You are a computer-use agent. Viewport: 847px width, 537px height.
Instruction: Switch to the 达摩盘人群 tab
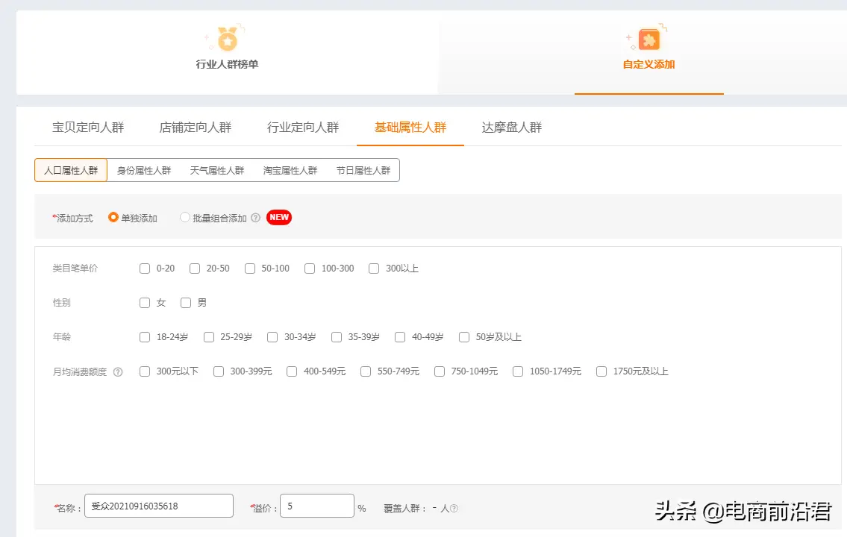tap(511, 127)
